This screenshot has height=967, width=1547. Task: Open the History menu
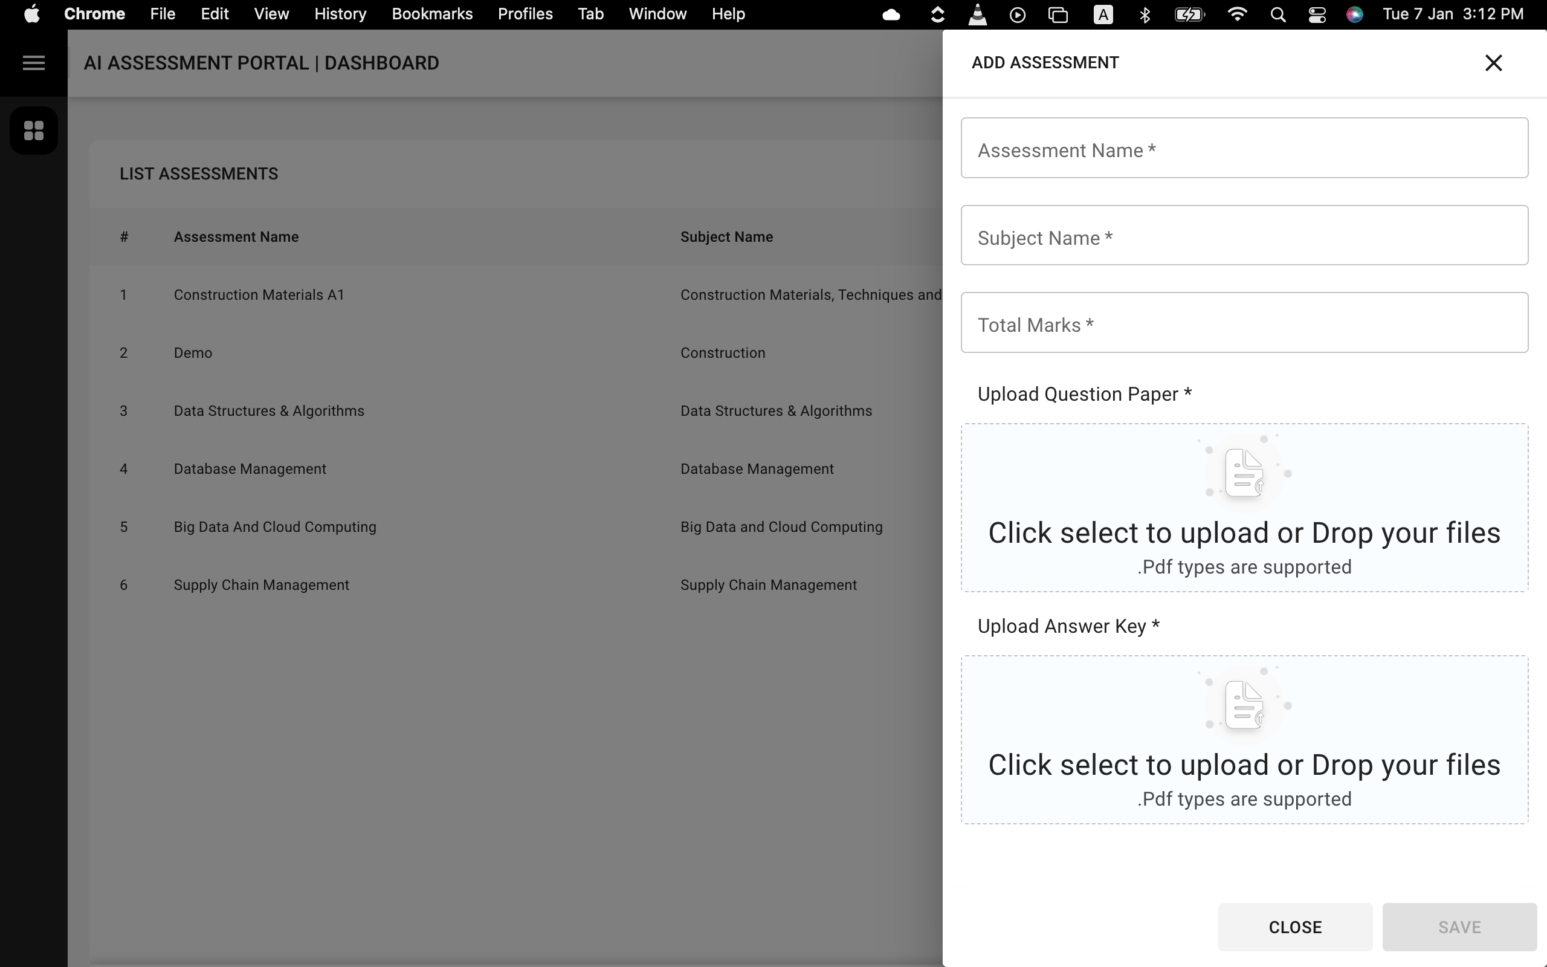tap(340, 14)
